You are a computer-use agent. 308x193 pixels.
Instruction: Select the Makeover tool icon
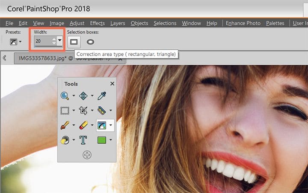(x=102, y=111)
